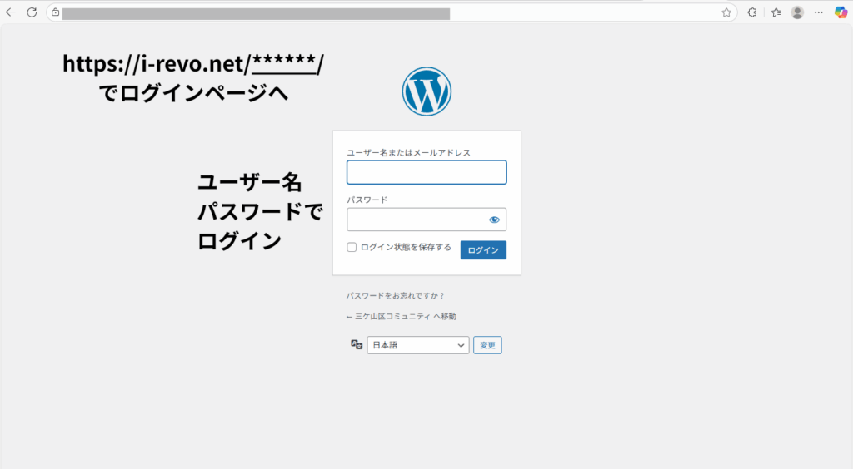
Task: Focus the ユーザー名またはメールアドレス input field
Action: (426, 172)
